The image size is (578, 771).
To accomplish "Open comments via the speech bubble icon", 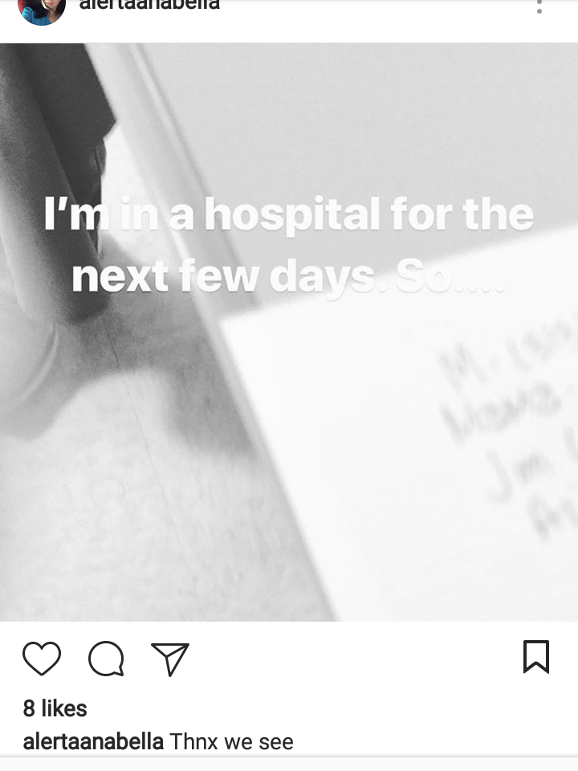I will (106, 659).
